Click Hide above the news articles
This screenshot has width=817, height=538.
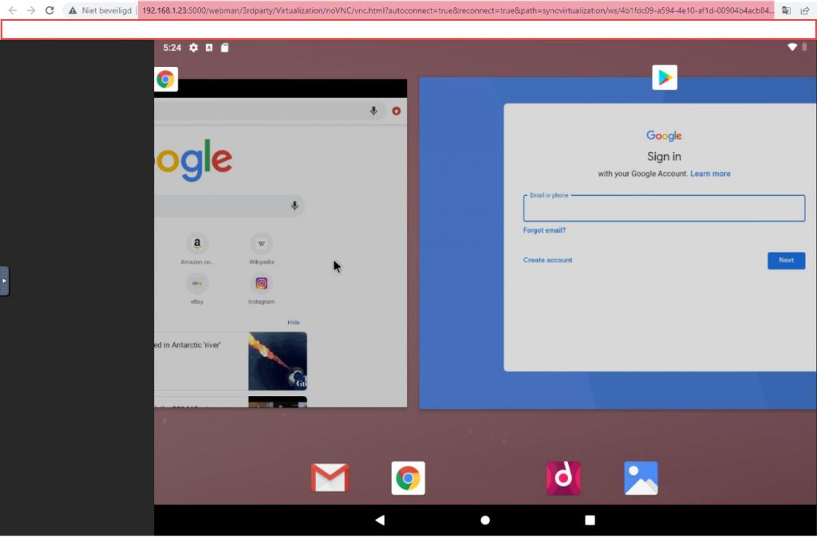pyautogui.click(x=294, y=322)
